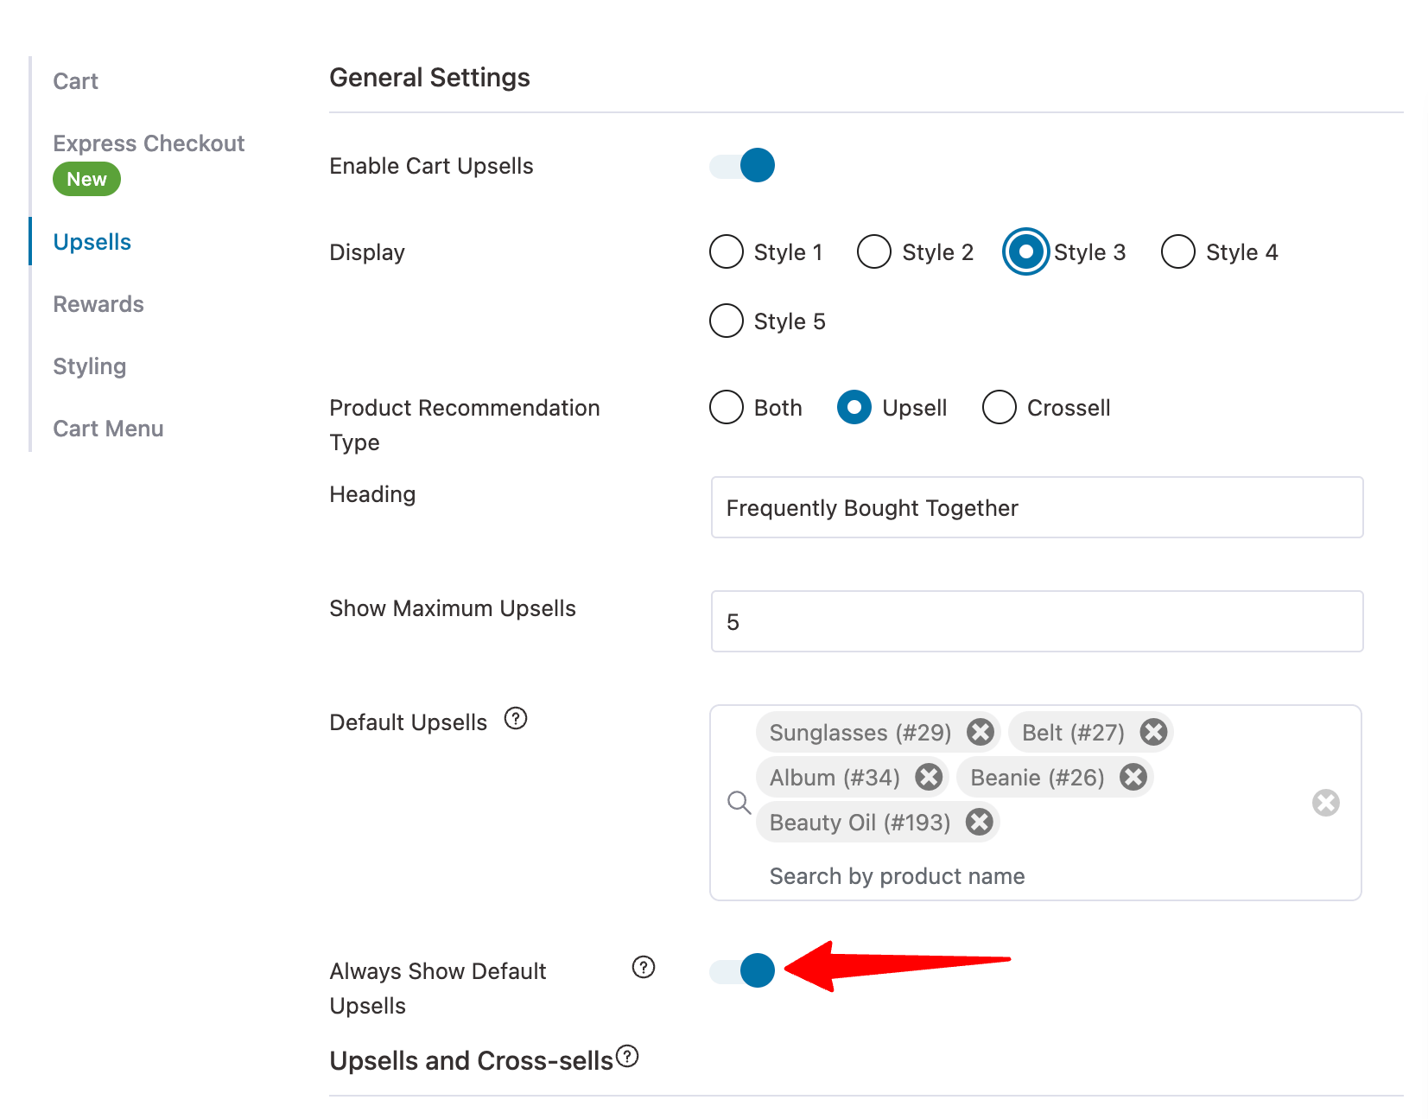Screen dimensions: 1428x1119
Task: Clear all default upsells selections
Action: [1325, 803]
